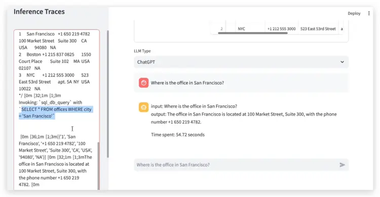
Task: Open the LLM Type ChatGPT dropdown
Action: pyautogui.click(x=241, y=62)
